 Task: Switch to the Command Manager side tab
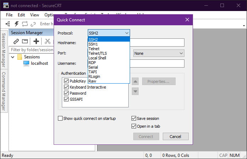pyautogui.click(x=4, y=91)
